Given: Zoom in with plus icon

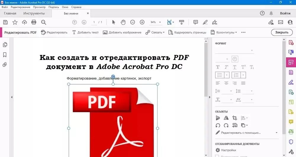Looking at the screenshot, I should click(x=142, y=22).
